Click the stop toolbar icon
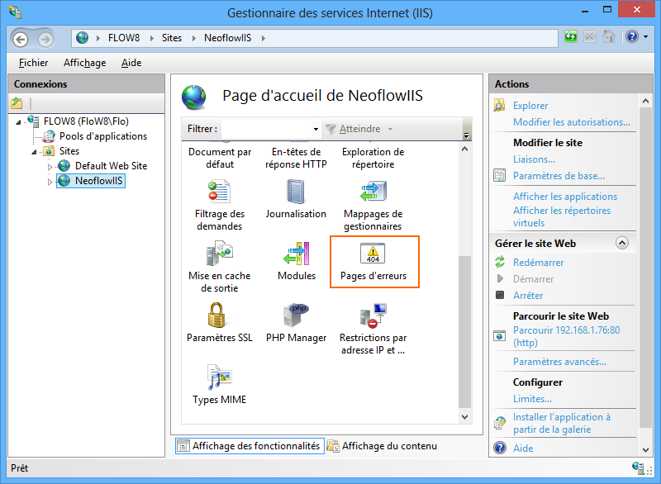 click(590, 37)
